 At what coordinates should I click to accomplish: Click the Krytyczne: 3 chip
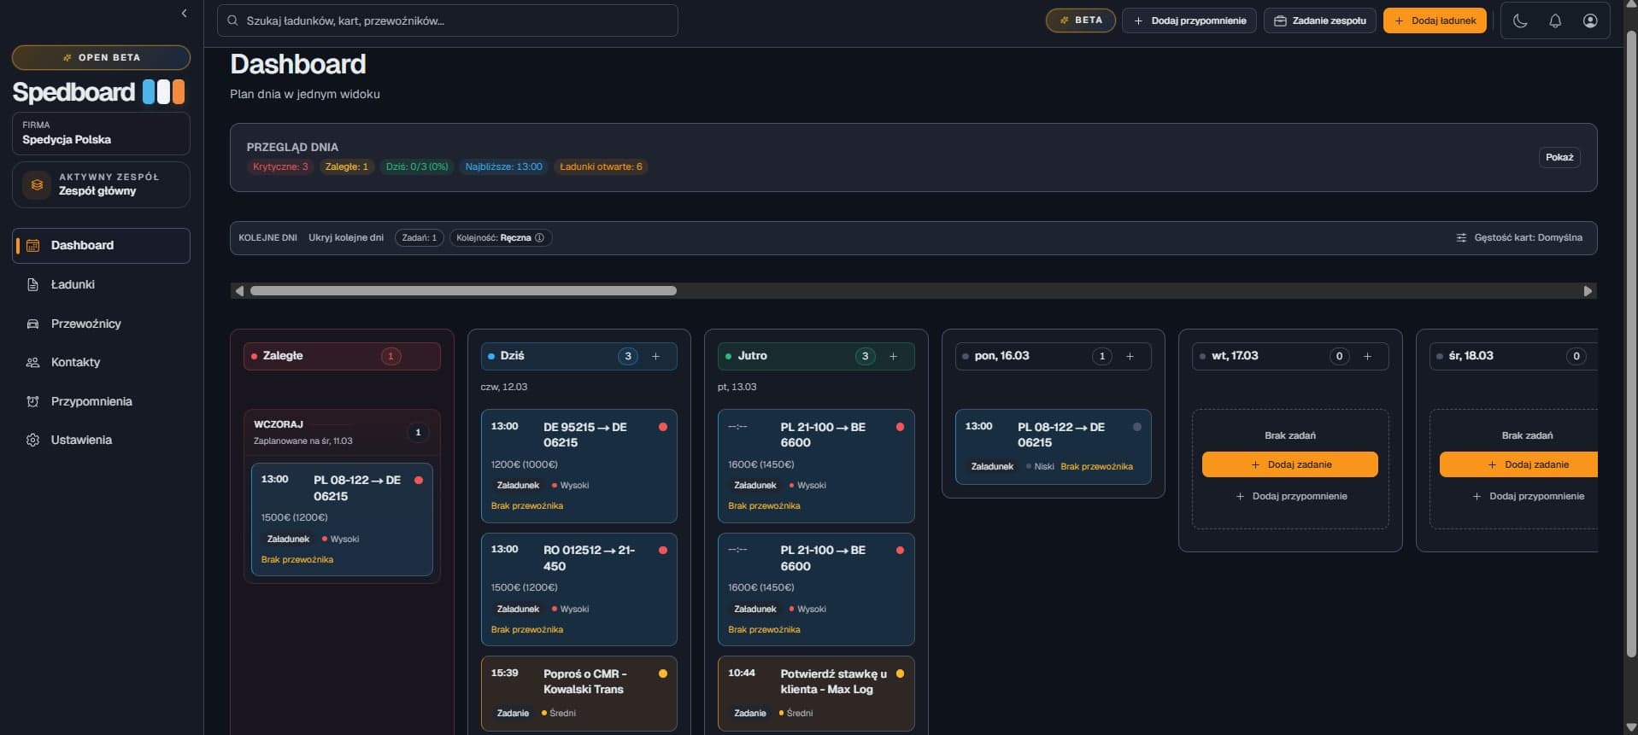pyautogui.click(x=280, y=166)
